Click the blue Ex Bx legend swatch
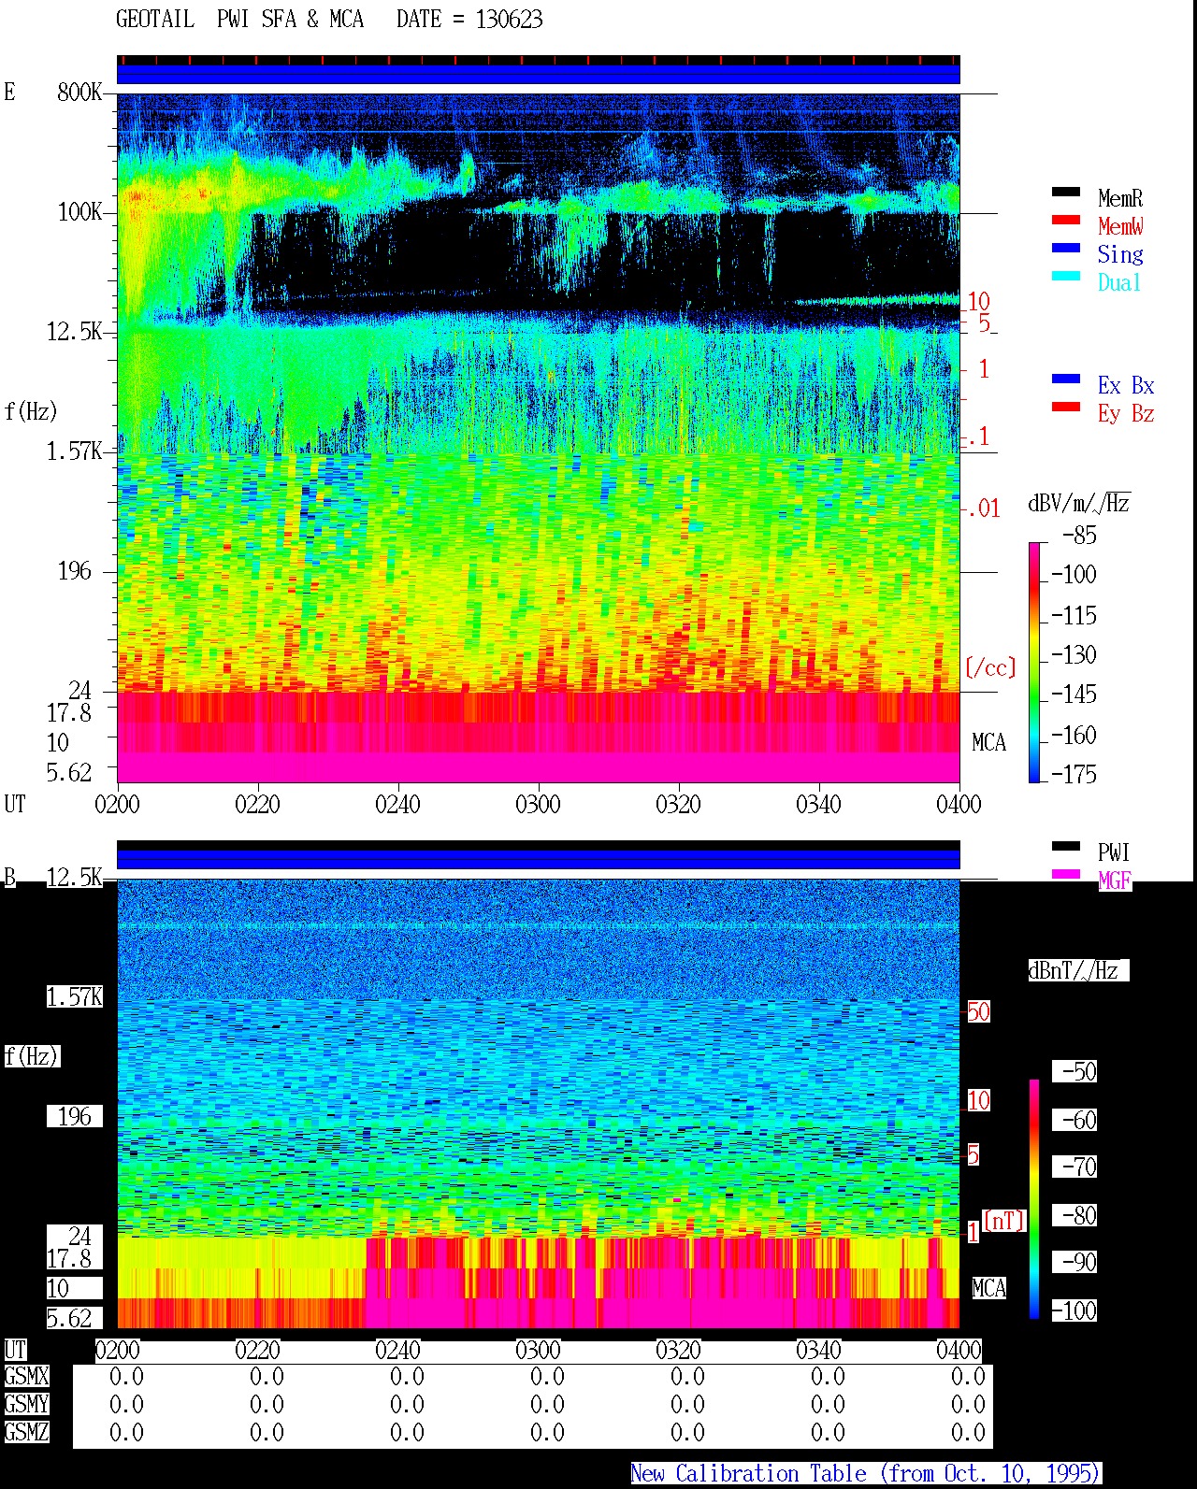Screen dimensions: 1197x1489 tap(1066, 379)
